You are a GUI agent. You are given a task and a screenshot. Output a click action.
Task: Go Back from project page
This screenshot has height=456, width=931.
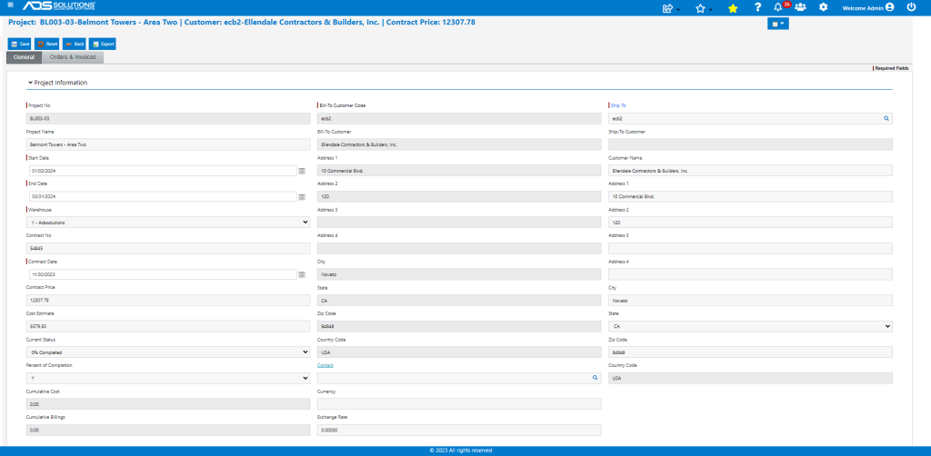(x=75, y=44)
